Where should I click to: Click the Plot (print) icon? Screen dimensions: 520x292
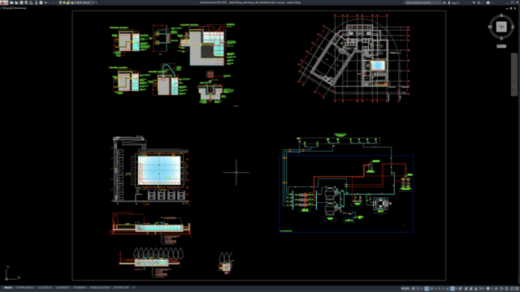(x=41, y=2)
